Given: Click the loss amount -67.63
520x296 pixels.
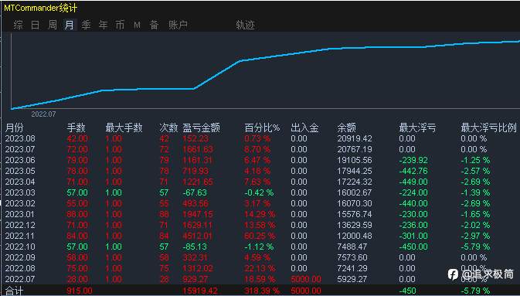Looking at the screenshot, I should coord(195,192).
